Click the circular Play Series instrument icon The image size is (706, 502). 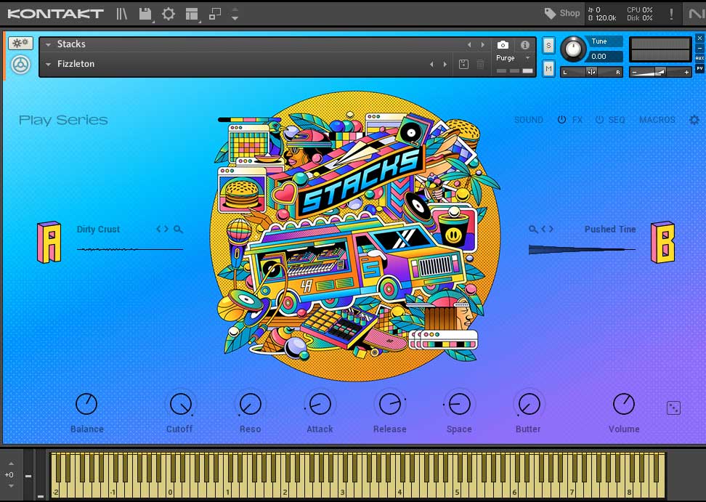21,65
